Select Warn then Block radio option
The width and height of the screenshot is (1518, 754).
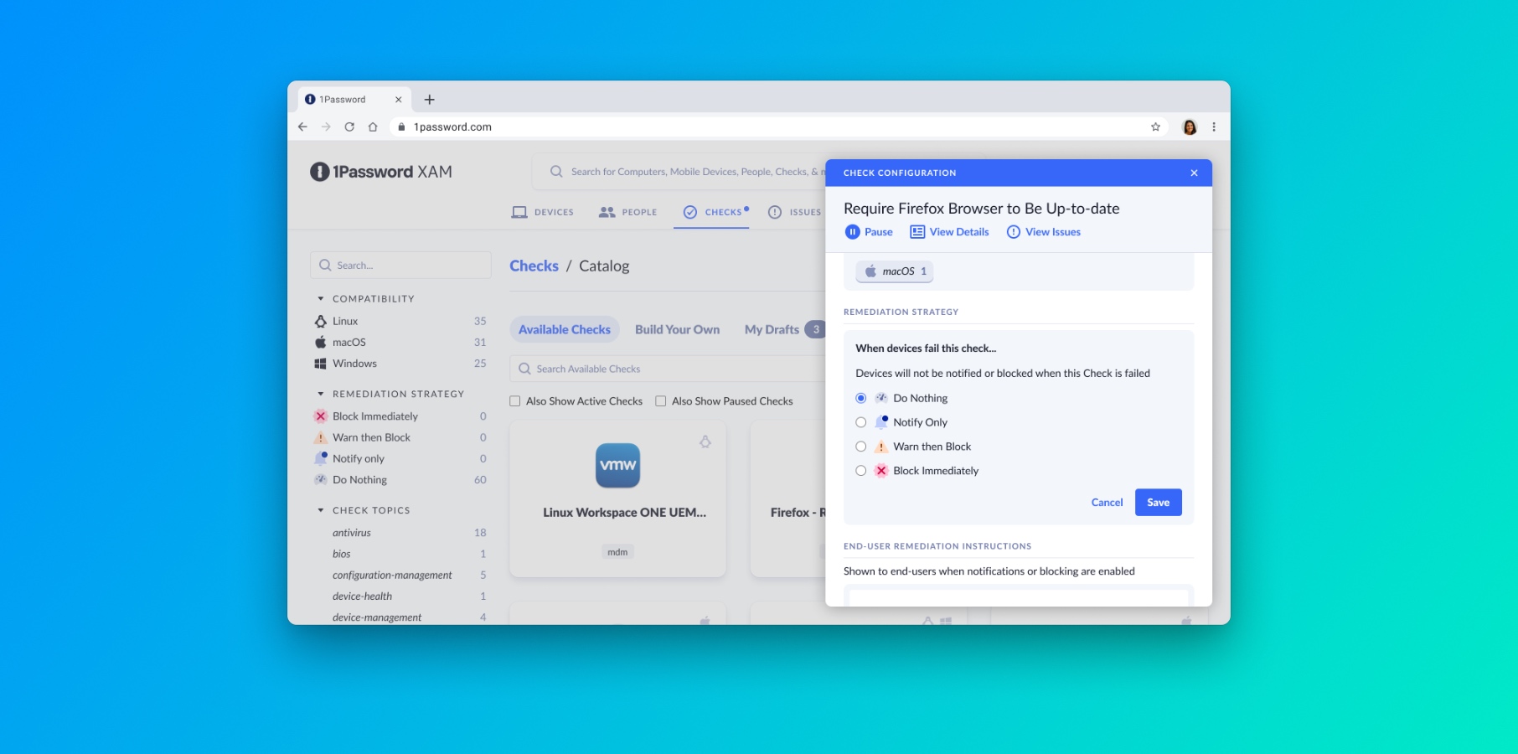(x=860, y=447)
